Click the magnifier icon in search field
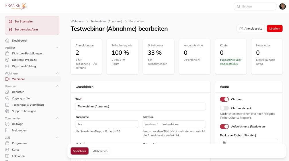Screen dimensions: 289x161 pyautogui.click(x=239, y=7)
